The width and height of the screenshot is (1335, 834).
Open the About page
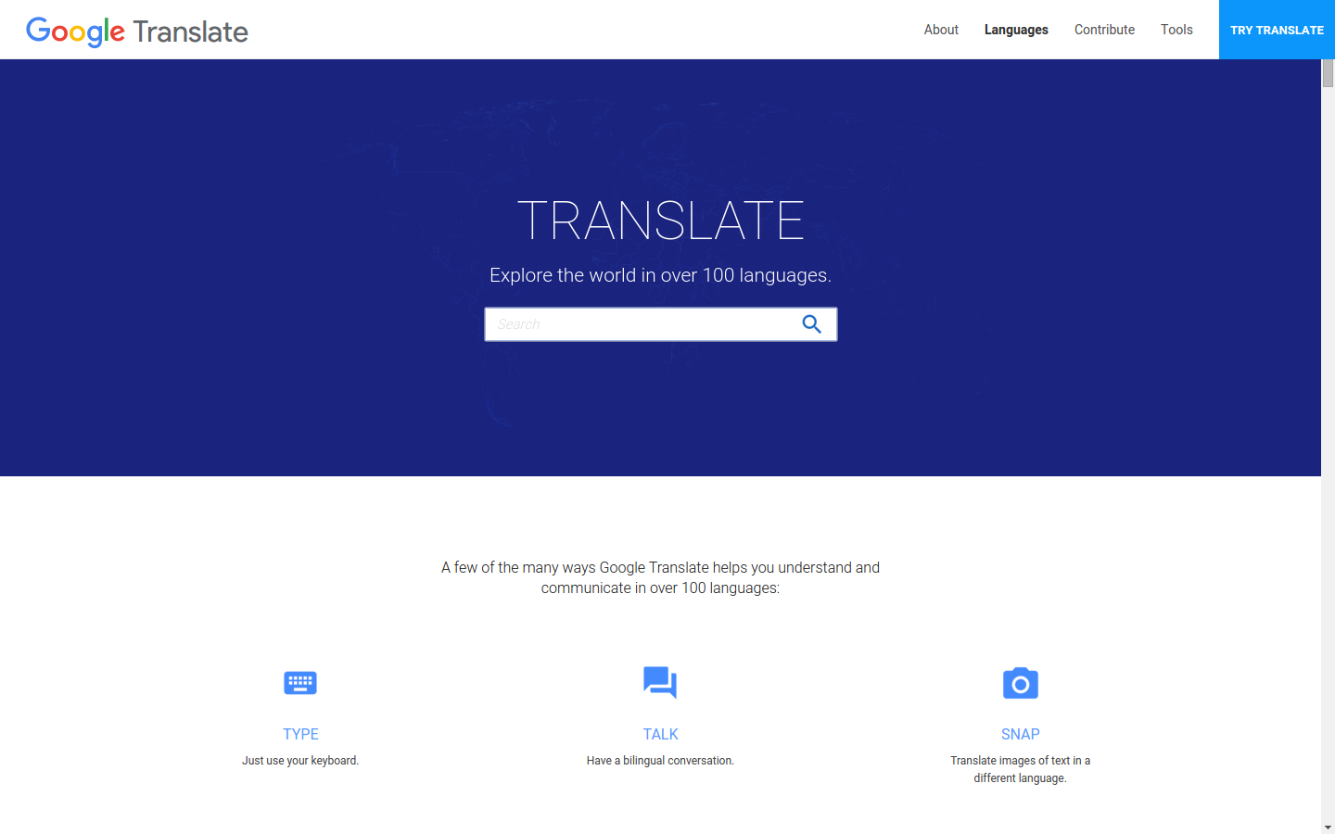click(x=941, y=30)
